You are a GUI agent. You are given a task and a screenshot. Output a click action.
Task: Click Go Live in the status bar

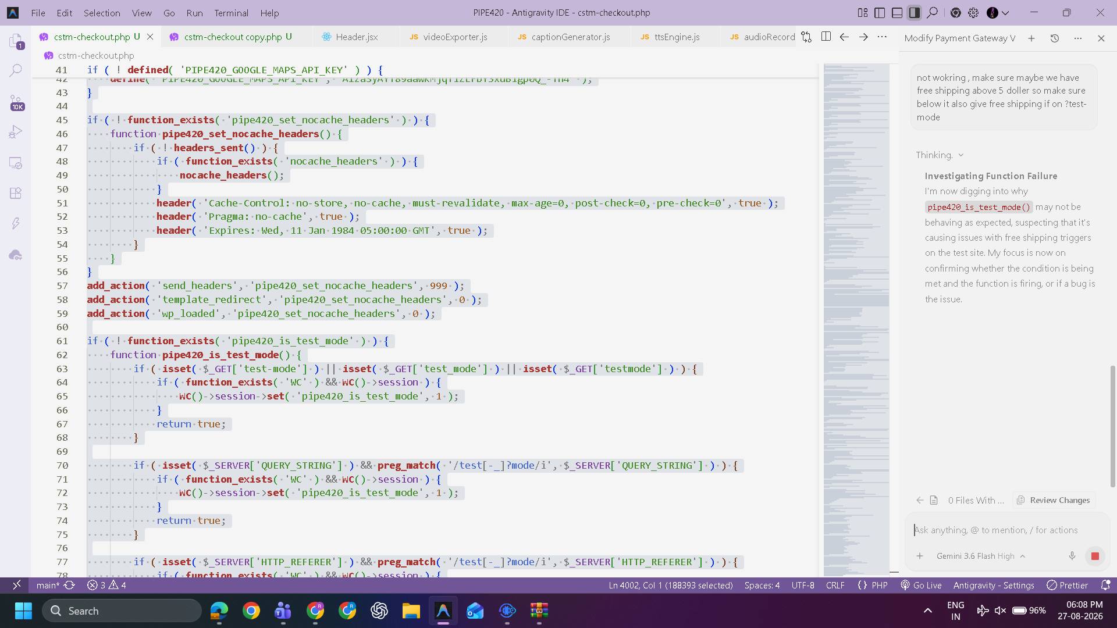coord(921,585)
